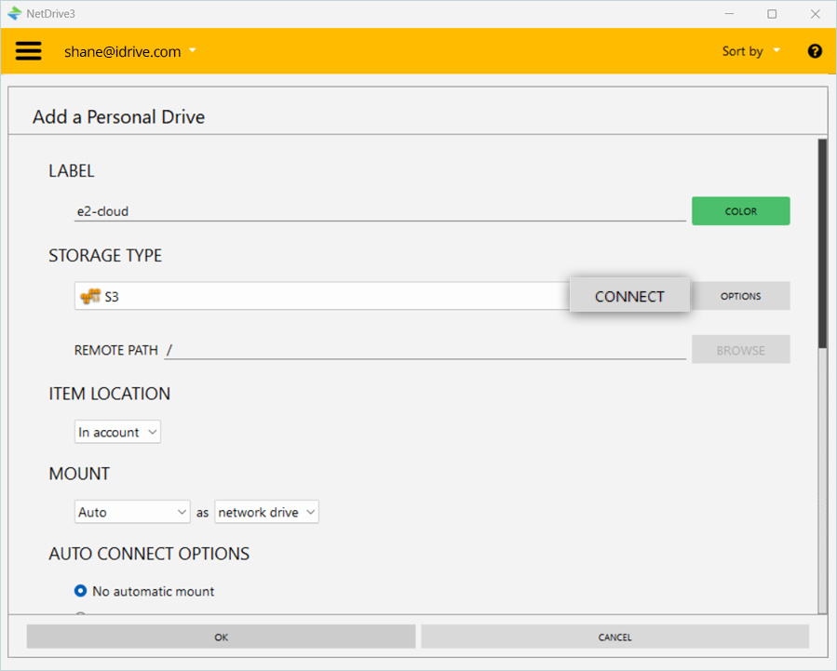This screenshot has height=671, width=837.
Task: Open the Auto mount drive letter dropdown
Action: point(132,512)
